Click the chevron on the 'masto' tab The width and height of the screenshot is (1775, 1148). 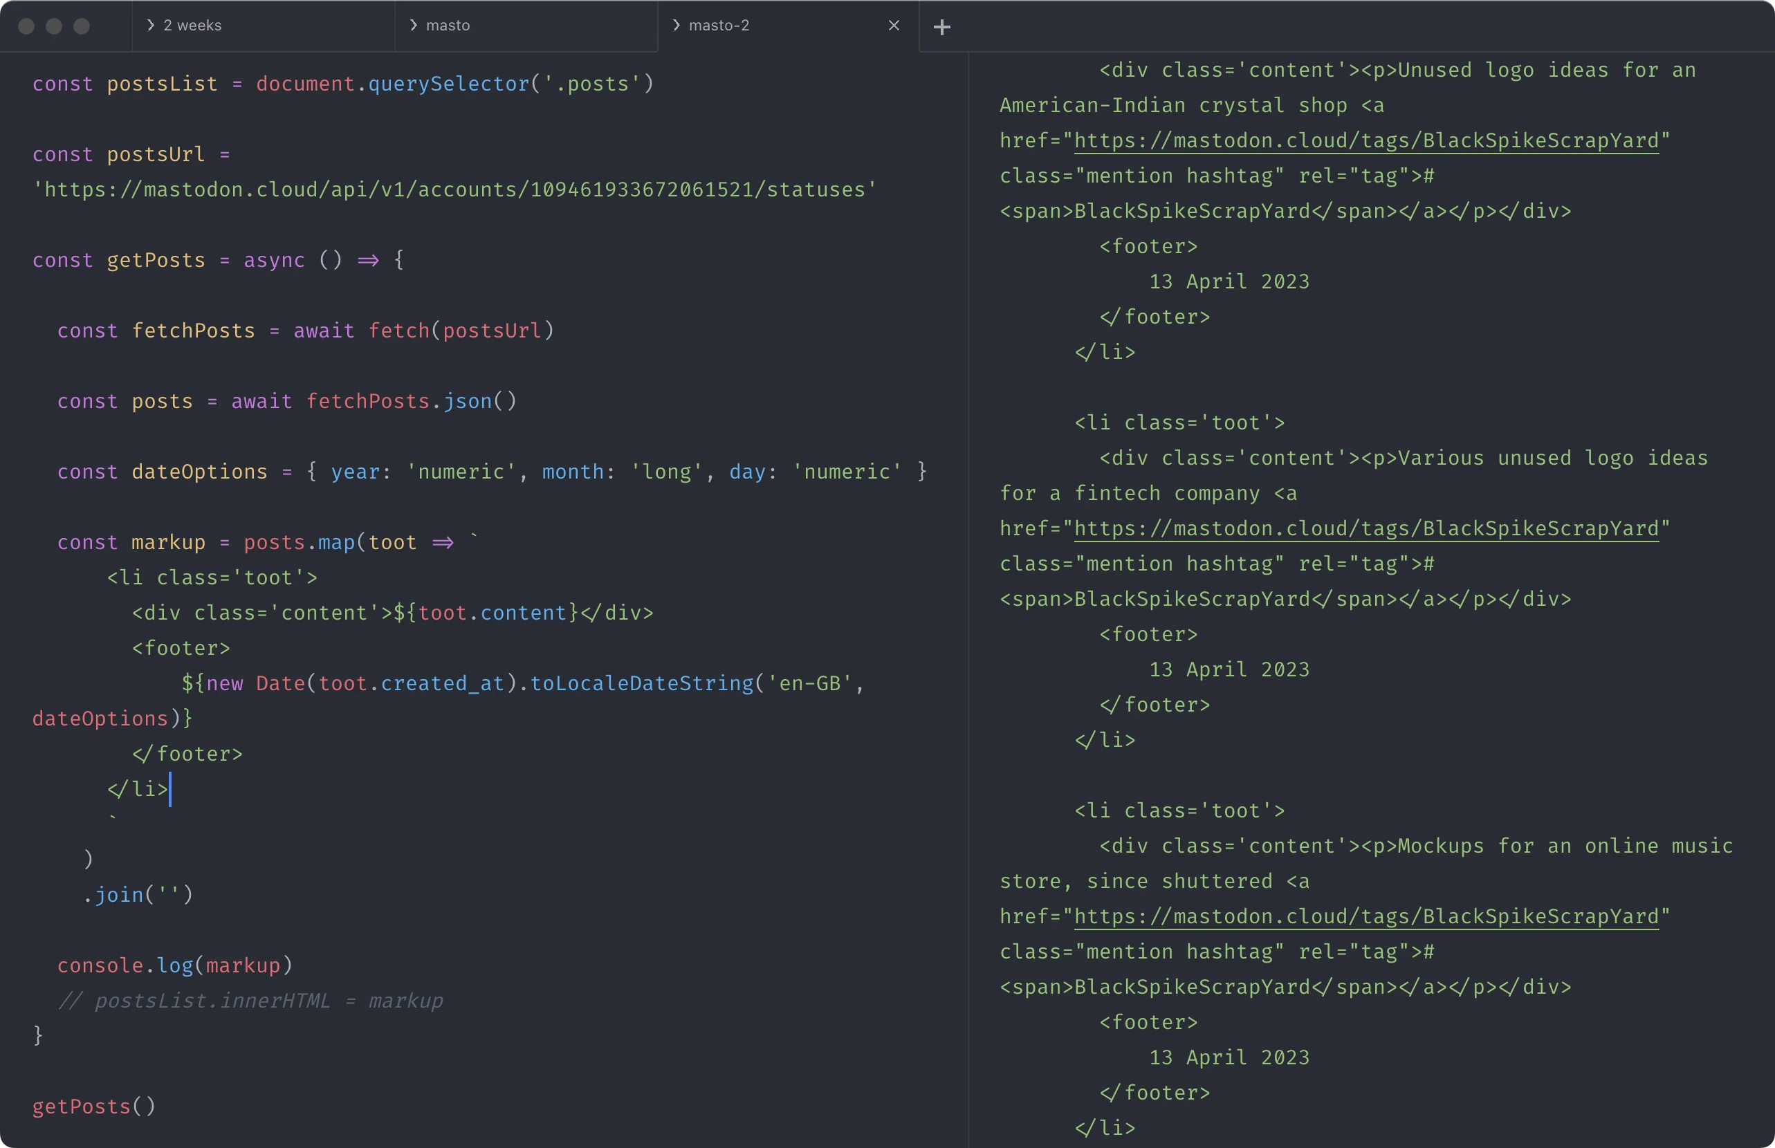coord(413,26)
